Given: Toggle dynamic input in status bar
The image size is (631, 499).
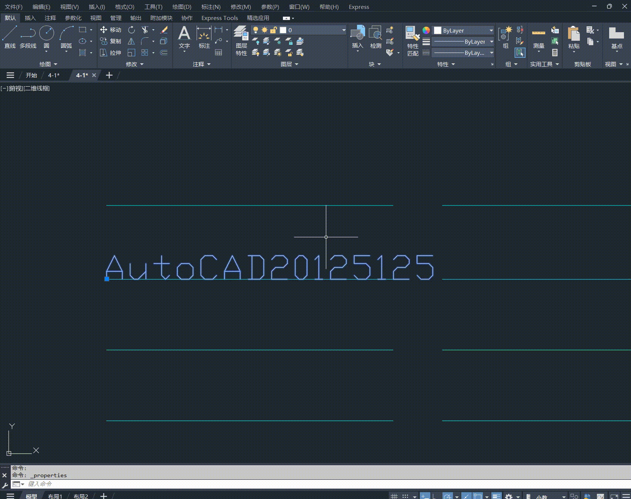Looking at the screenshot, I should coord(425,496).
